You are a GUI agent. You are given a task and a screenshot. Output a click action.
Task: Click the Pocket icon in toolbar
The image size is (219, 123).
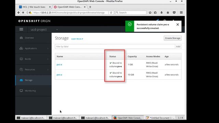tap(174, 13)
